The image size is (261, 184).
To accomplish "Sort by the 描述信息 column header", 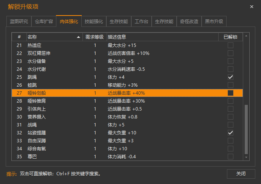I will 163,37.
